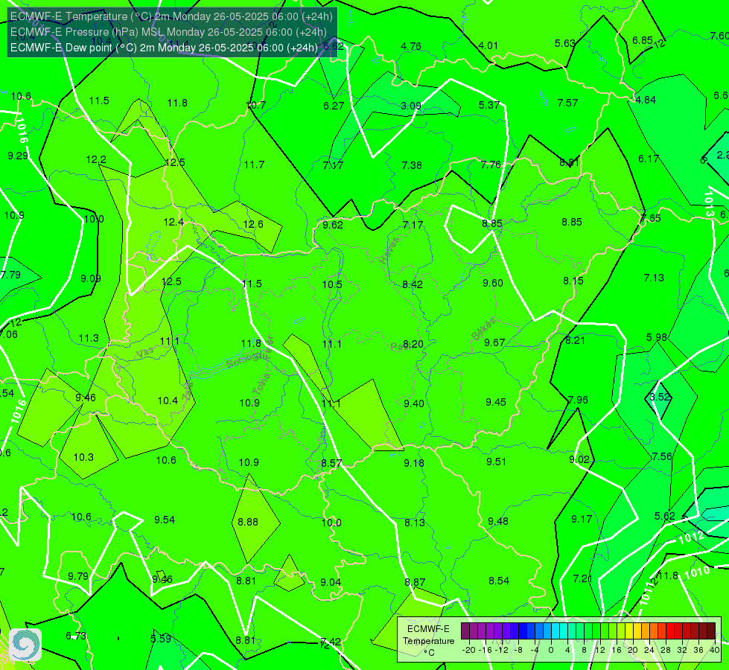Click the 8.15 temperature value
The image size is (729, 670).
[573, 281]
